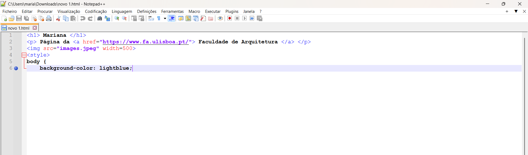The width and height of the screenshot is (528, 155).
Task: Open the Codificação menu
Action: tap(96, 11)
